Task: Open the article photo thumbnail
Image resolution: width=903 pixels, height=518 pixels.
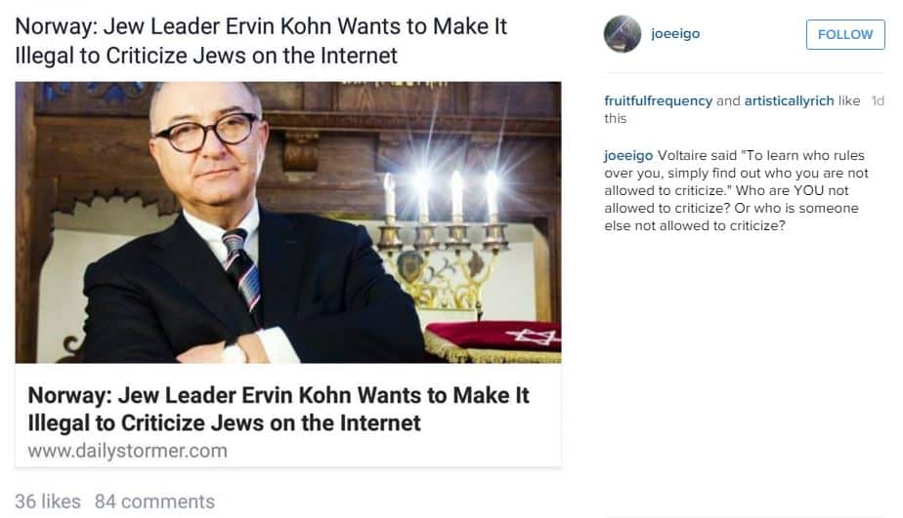Action: tap(288, 221)
